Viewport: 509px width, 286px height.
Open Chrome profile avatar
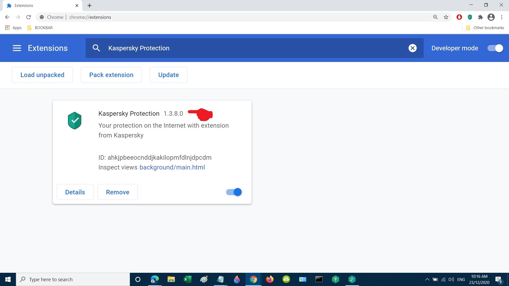click(x=491, y=17)
